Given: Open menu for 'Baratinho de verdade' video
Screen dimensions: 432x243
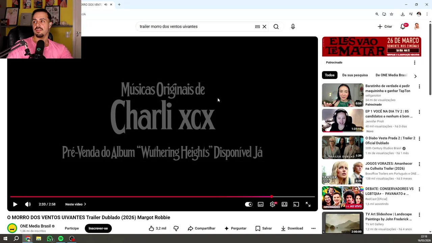Looking at the screenshot, I should coord(420,87).
